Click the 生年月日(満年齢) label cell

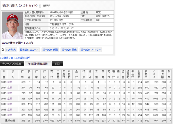pyautogui.click(x=36, y=12)
